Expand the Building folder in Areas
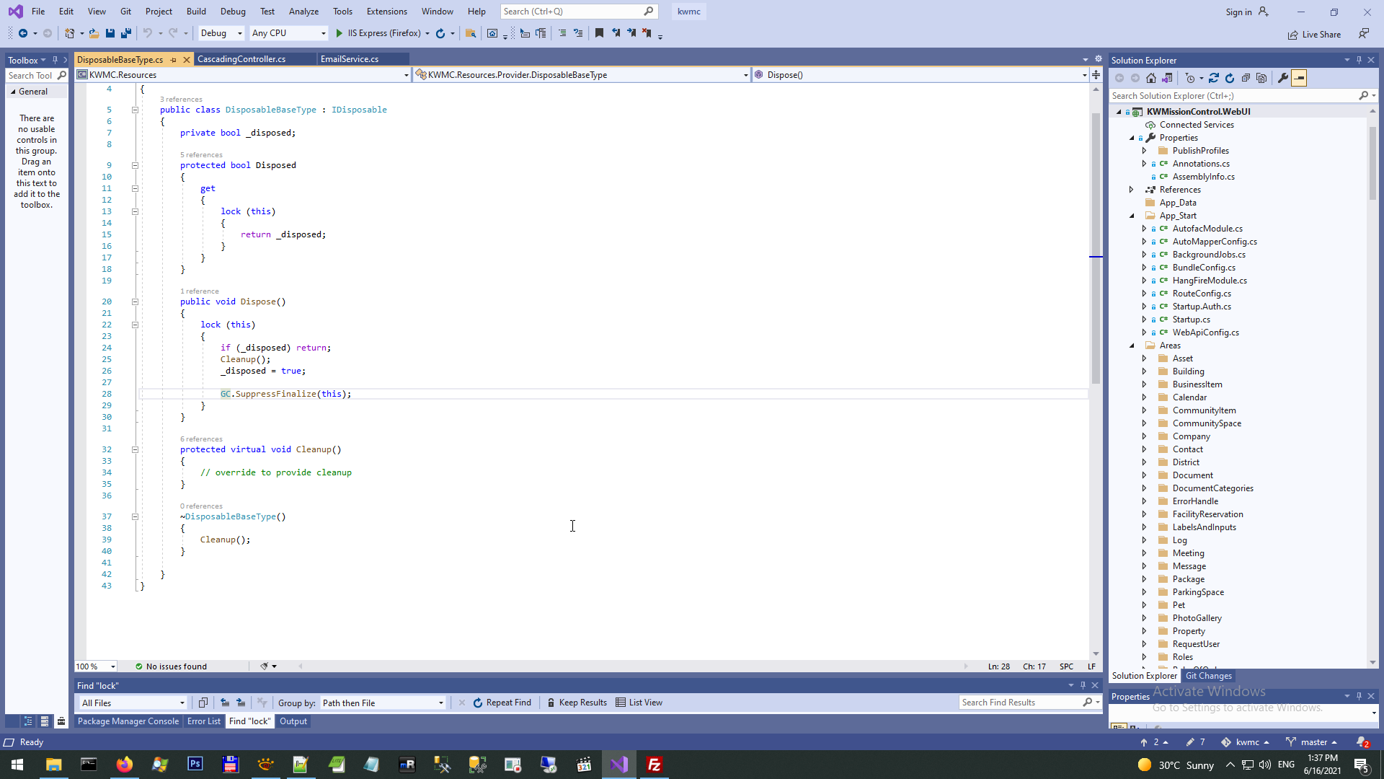 click(1144, 371)
